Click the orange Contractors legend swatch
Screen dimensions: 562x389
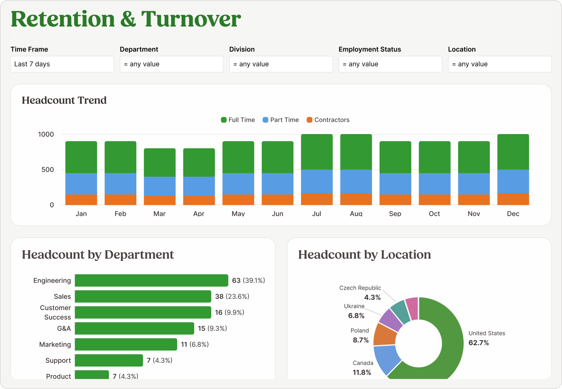(x=310, y=120)
